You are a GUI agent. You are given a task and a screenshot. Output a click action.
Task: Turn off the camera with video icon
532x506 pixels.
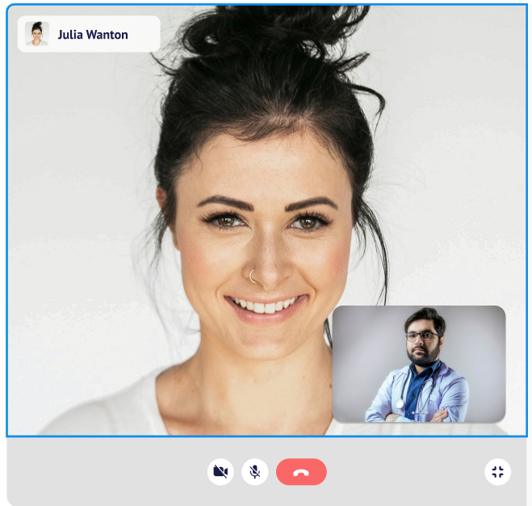(x=220, y=472)
